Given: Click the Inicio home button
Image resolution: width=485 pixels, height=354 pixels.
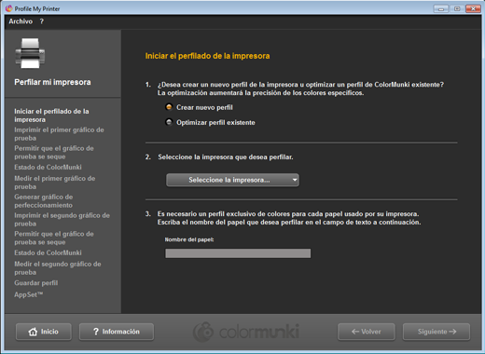Looking at the screenshot, I should pyautogui.click(x=44, y=332).
